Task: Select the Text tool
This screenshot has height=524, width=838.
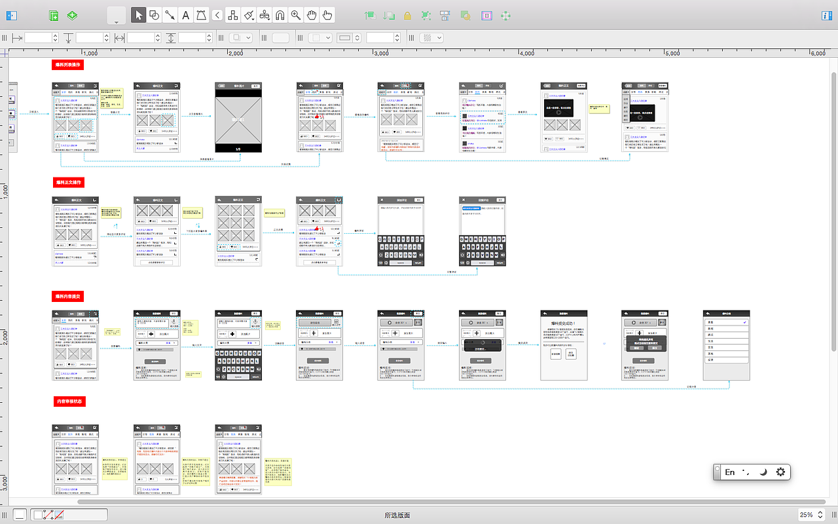Action: tap(185, 15)
